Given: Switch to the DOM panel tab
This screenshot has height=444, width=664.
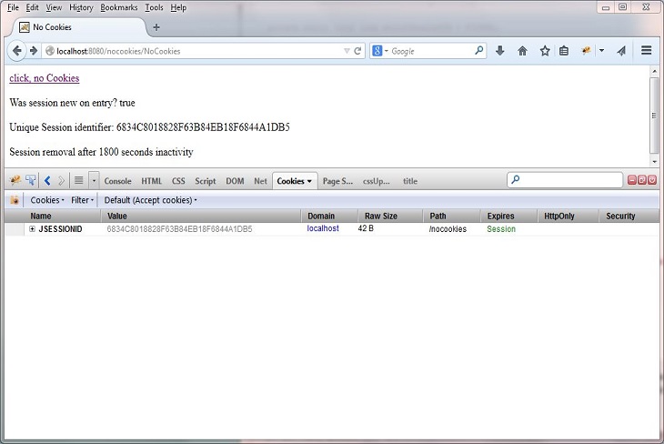Looking at the screenshot, I should [235, 181].
